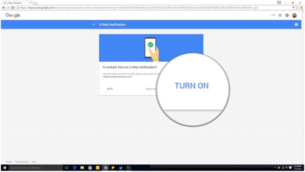Image resolution: width=305 pixels, height=172 pixels.
Task: Click the cale@smartphoneexperts.com email text
Action: click(x=117, y=77)
